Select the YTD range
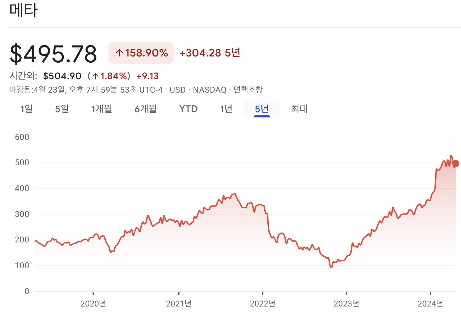Viewport: 461px width, 312px height. (x=188, y=109)
